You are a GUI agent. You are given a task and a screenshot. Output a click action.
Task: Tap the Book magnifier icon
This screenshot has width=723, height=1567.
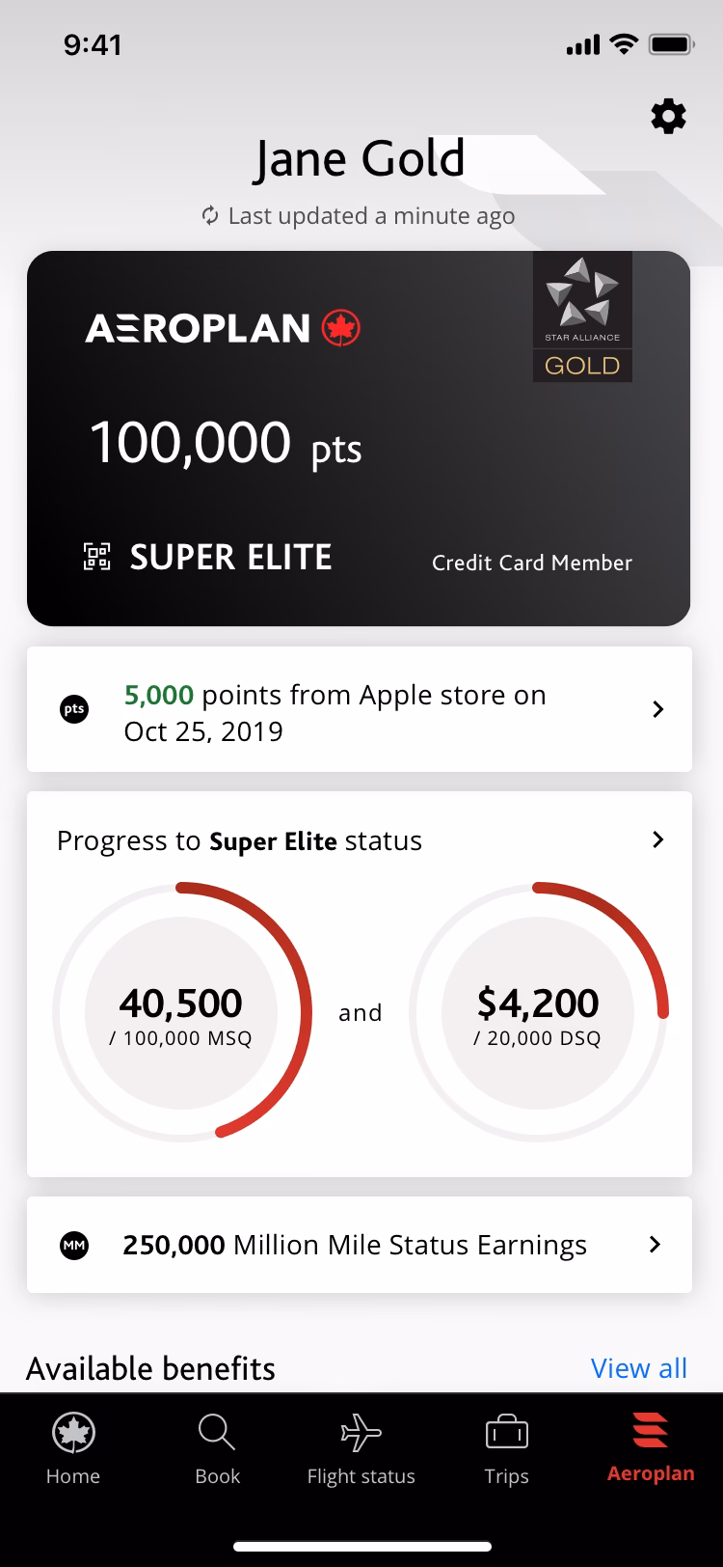coord(217,1432)
